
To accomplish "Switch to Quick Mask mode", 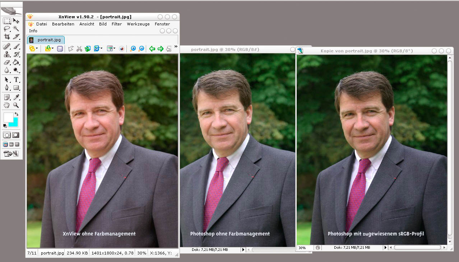I will (x=16, y=135).
